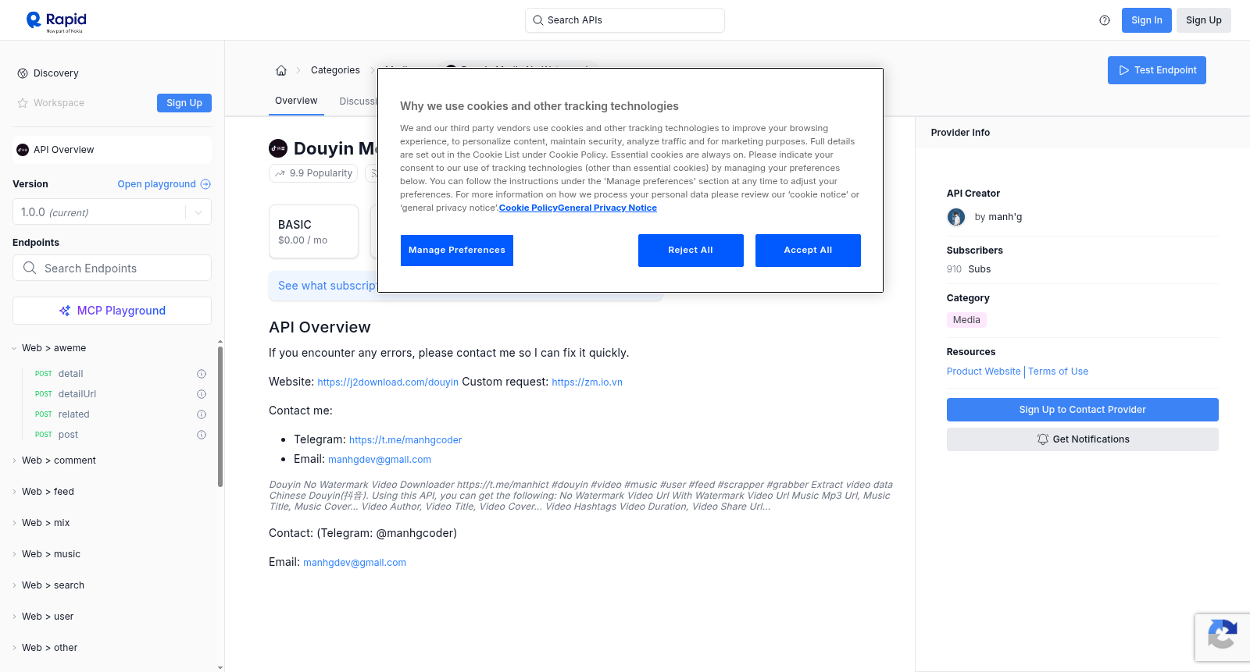Click the sidebar vertical scrollbar

(220, 418)
